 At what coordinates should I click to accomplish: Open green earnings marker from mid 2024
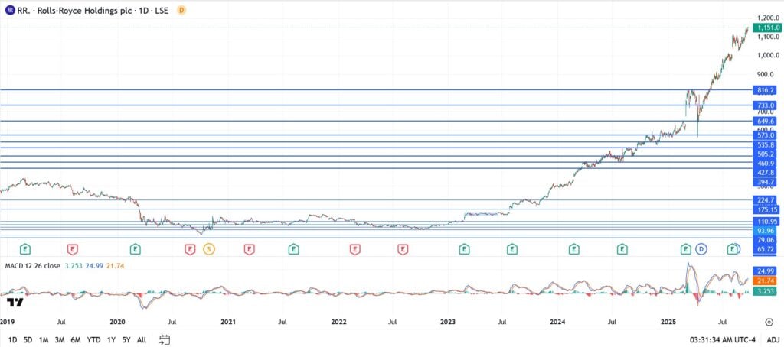(x=622, y=248)
